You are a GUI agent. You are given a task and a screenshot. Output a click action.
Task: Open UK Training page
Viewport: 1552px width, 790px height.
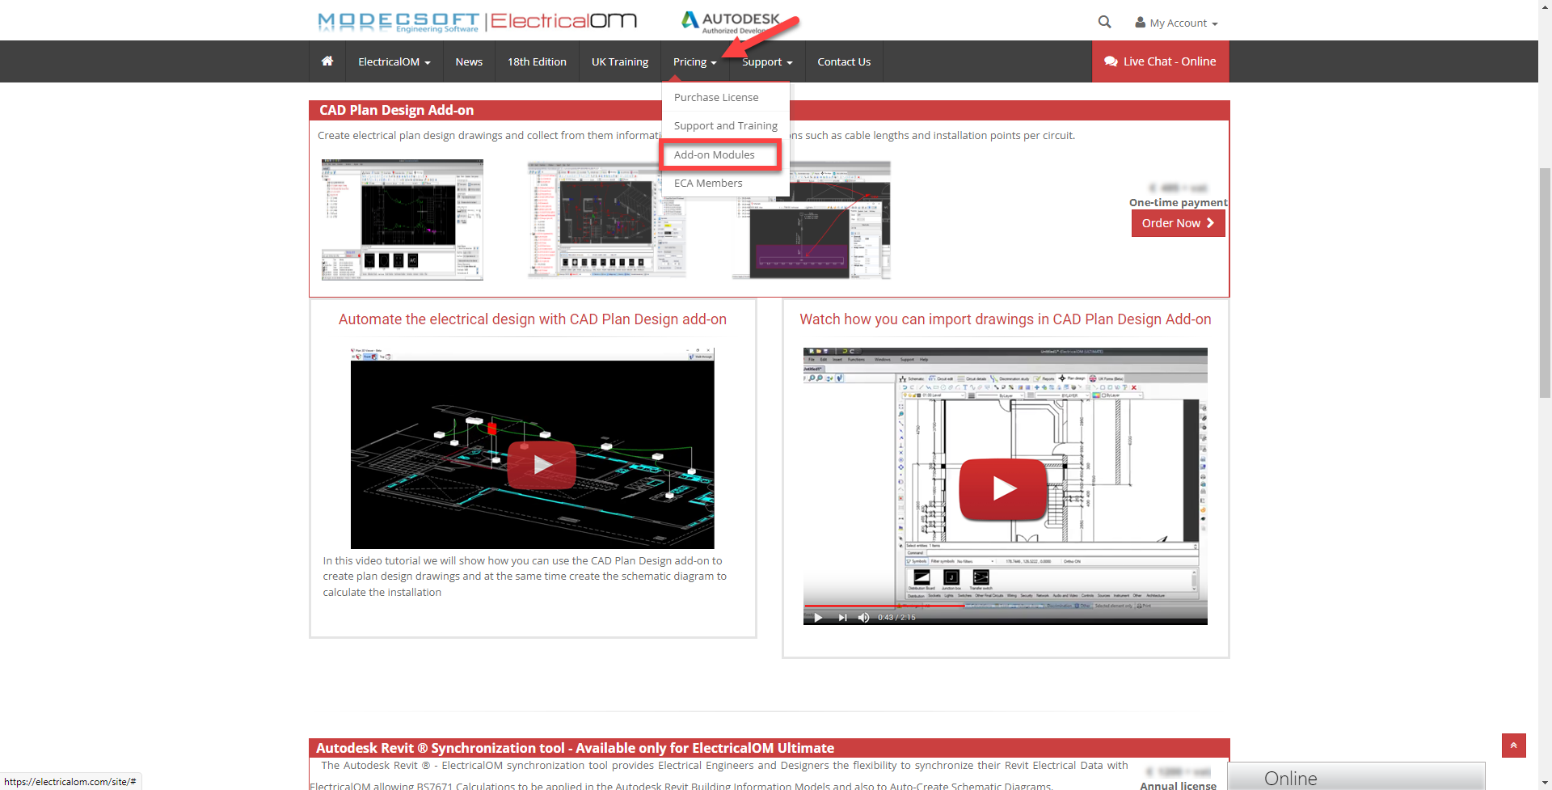620,61
